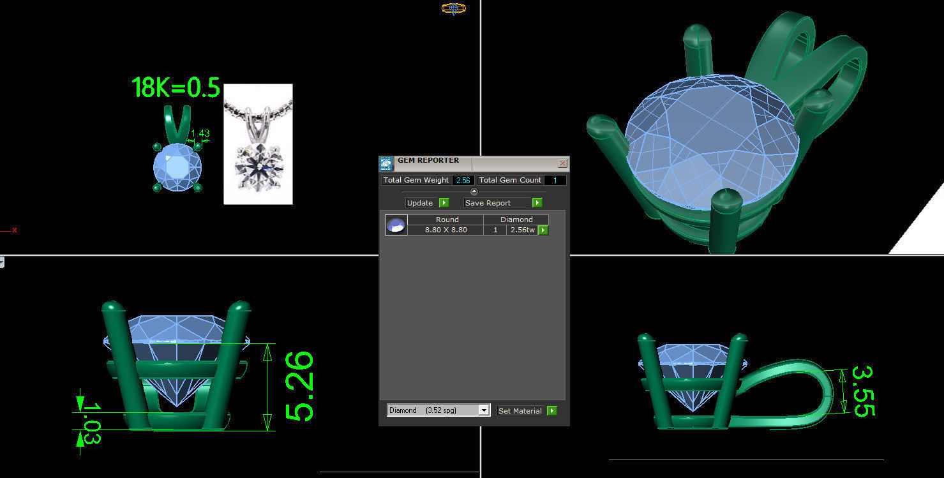Close the Gem Reporter window
This screenshot has width=944, height=478.
[562, 163]
